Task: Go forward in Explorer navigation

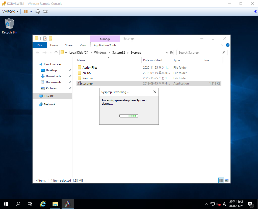Action: click(45, 53)
